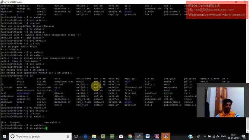Click the 'lex.yy.c' file name

170,79
